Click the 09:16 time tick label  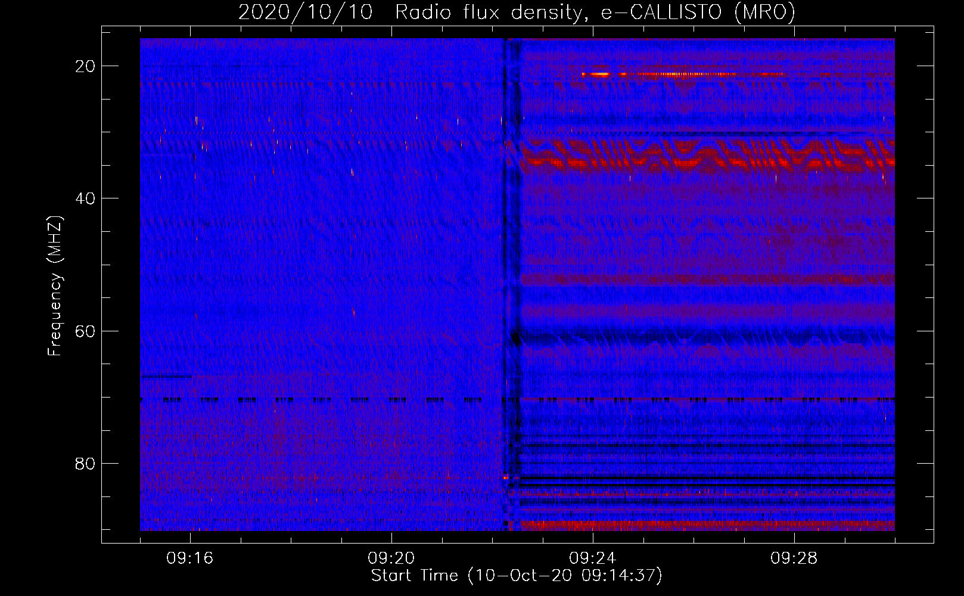[190, 558]
